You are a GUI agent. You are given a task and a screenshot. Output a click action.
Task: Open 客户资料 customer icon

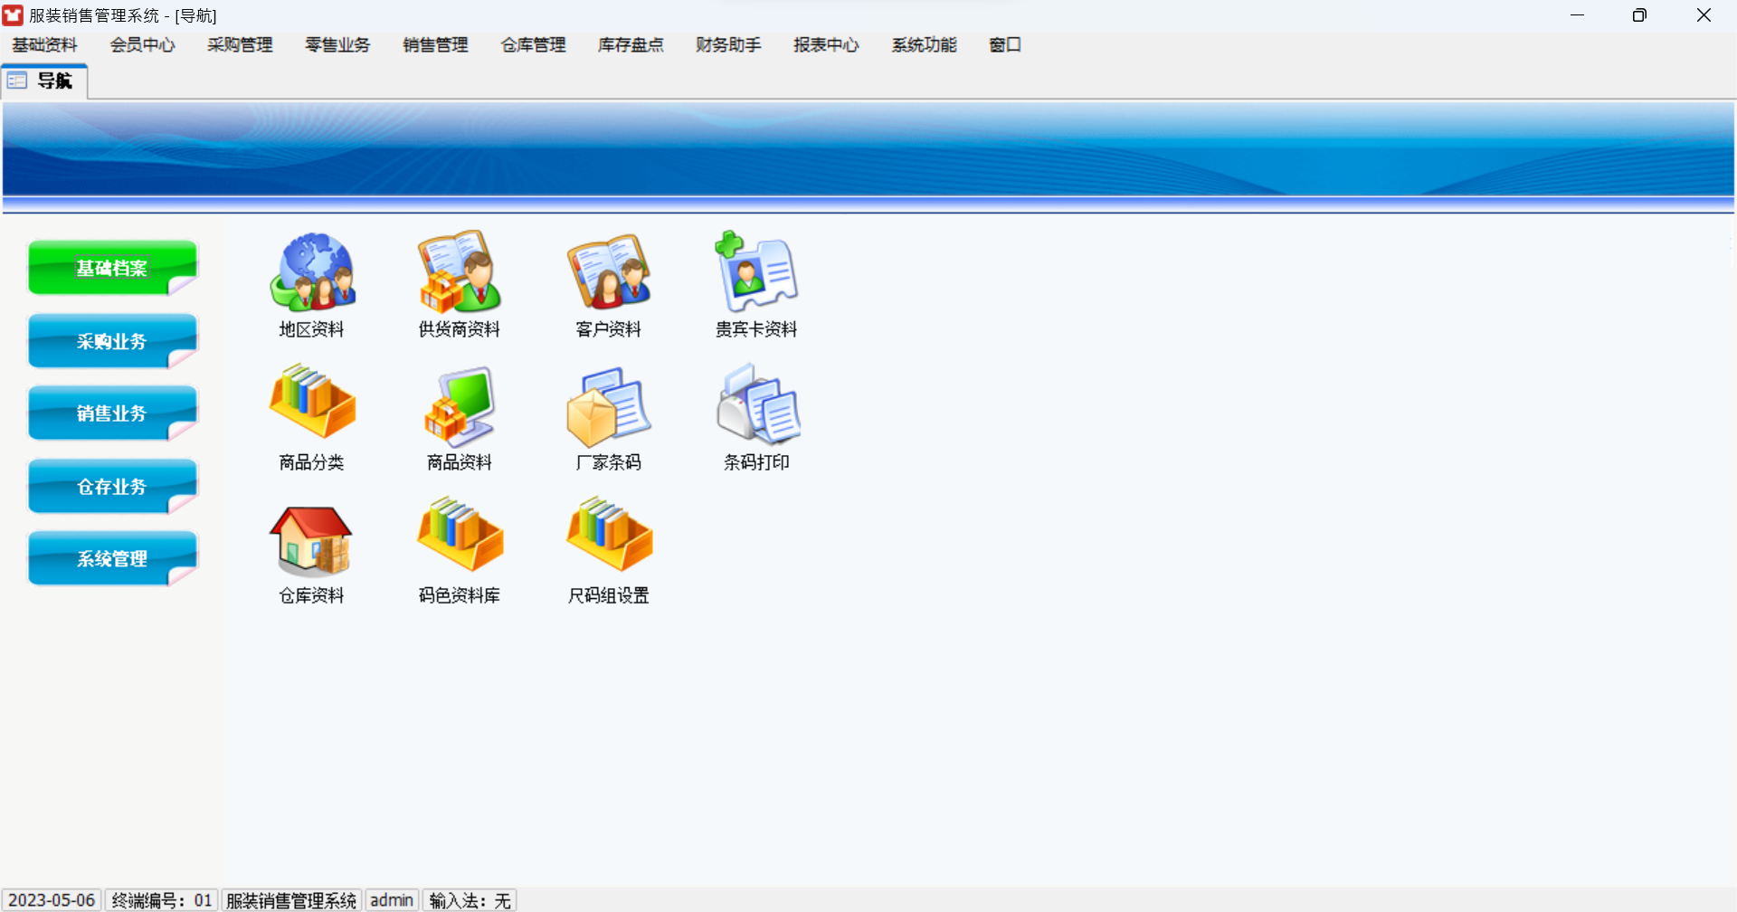[608, 272]
